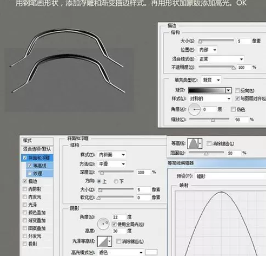Screen dimensions: 266x256
Task: Toggle the 与图层对齐 checkbox
Action: pyautogui.click(x=237, y=98)
